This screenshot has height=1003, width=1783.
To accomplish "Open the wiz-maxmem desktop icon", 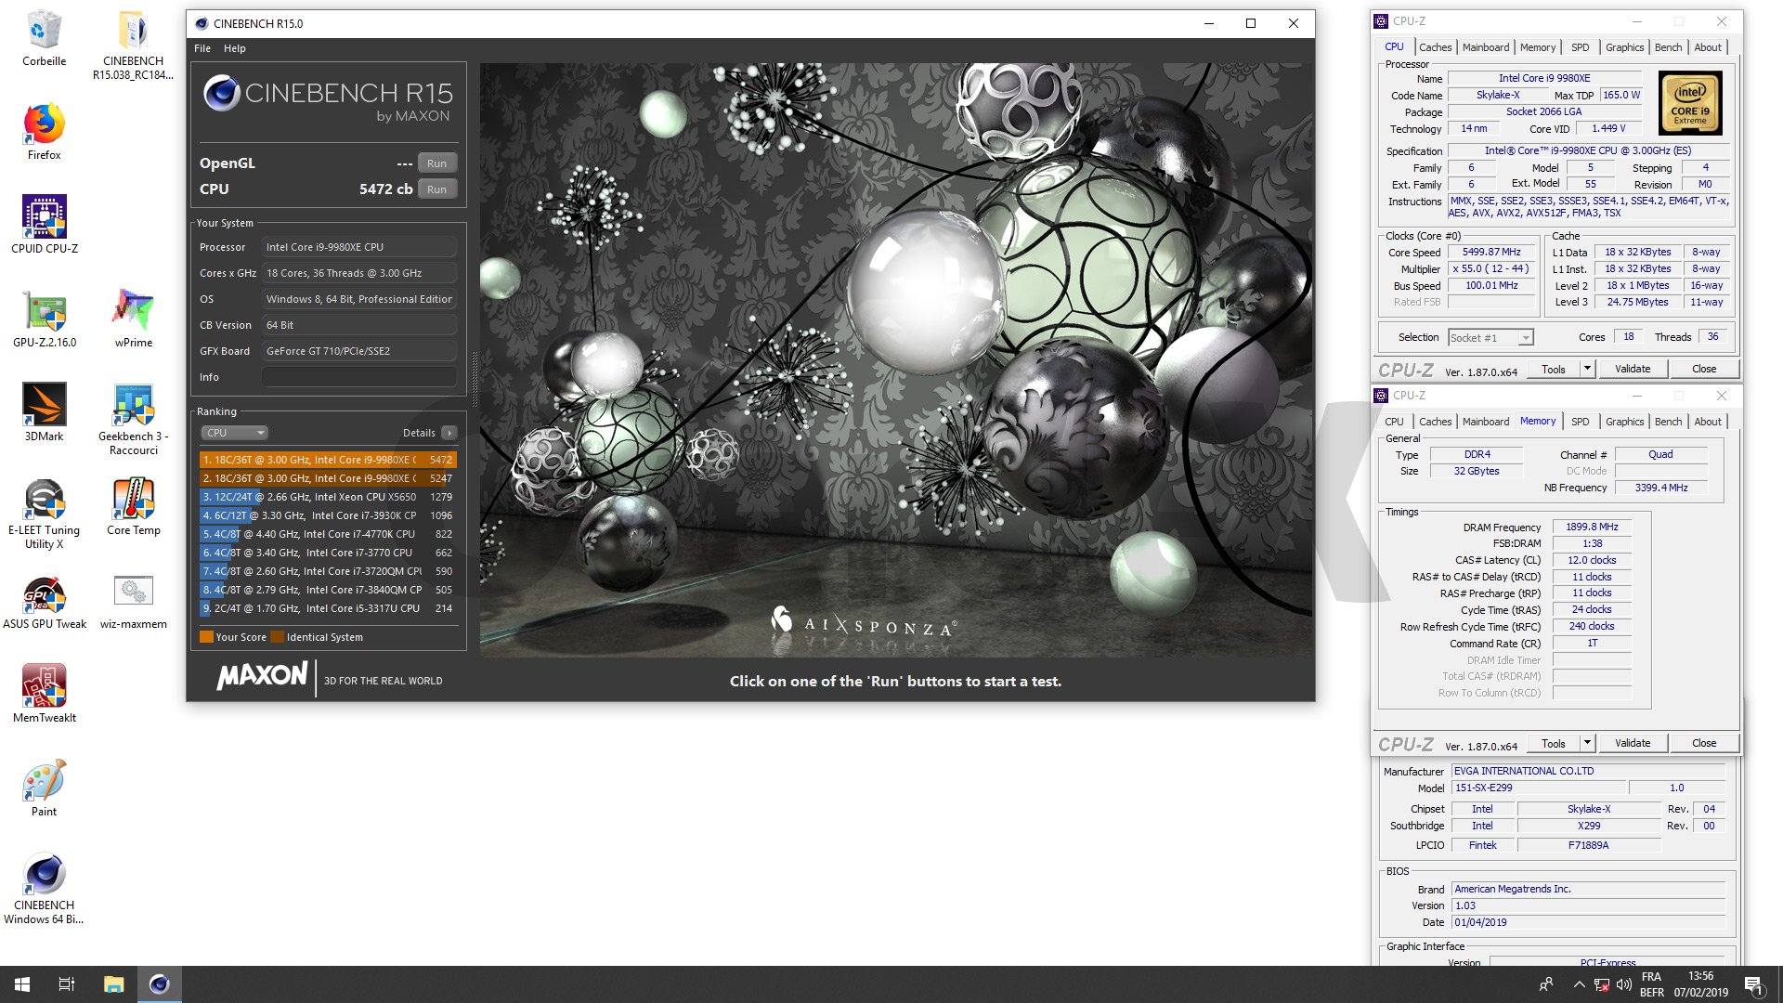I will 133,601.
